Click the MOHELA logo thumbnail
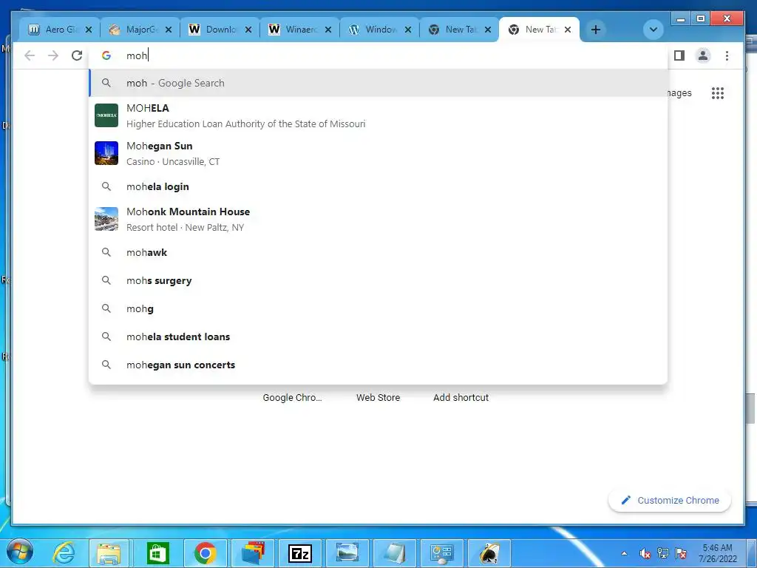 (x=106, y=115)
